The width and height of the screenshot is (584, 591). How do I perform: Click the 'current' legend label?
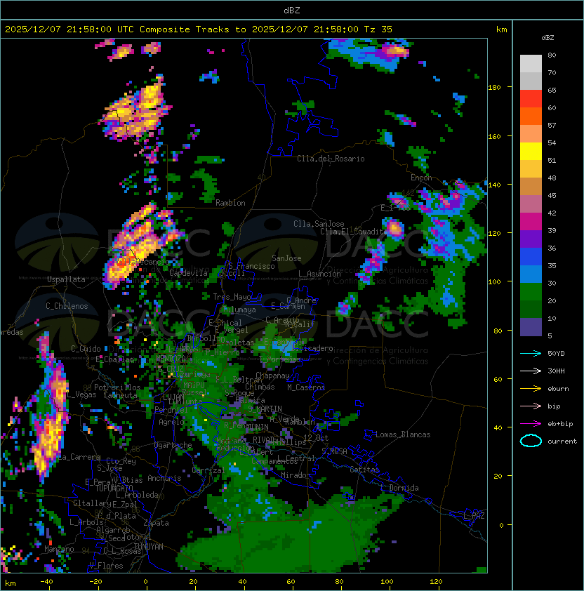click(562, 441)
